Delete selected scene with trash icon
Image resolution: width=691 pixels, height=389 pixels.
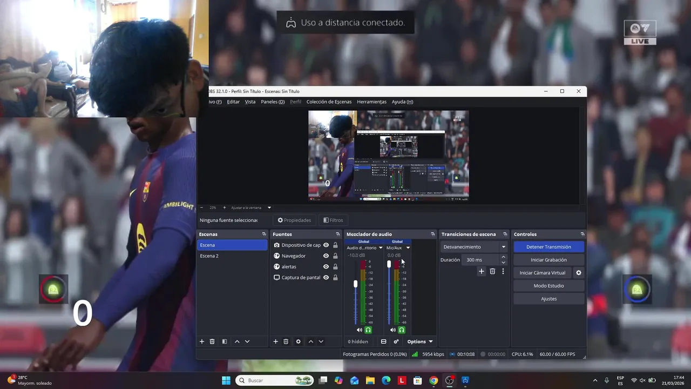[x=212, y=341]
